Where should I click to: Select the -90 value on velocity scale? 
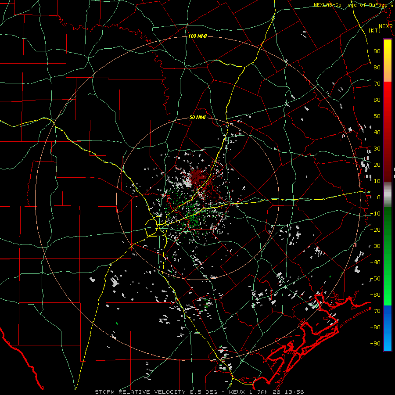point(375,344)
